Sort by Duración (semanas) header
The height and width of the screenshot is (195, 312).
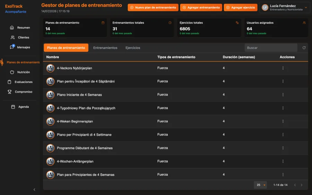point(239,57)
